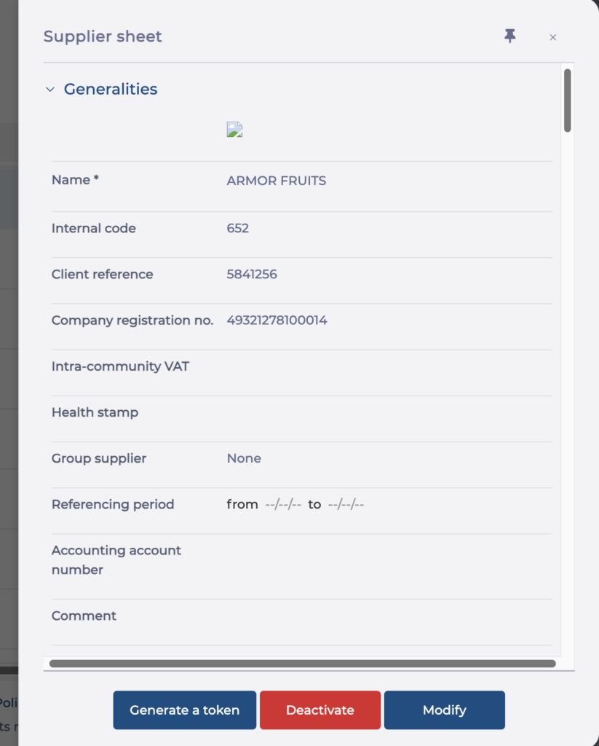Click the Generalities section heading
The image size is (599, 746).
tap(111, 89)
